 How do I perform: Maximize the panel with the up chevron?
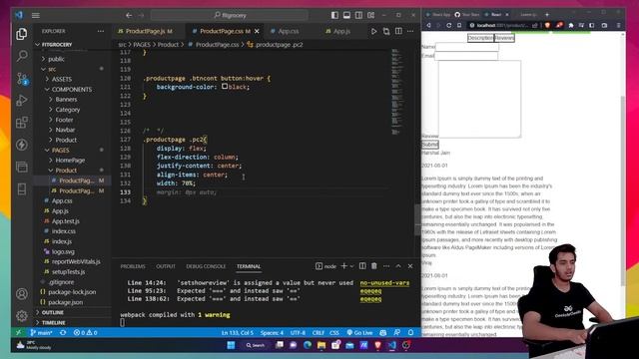[398, 266]
